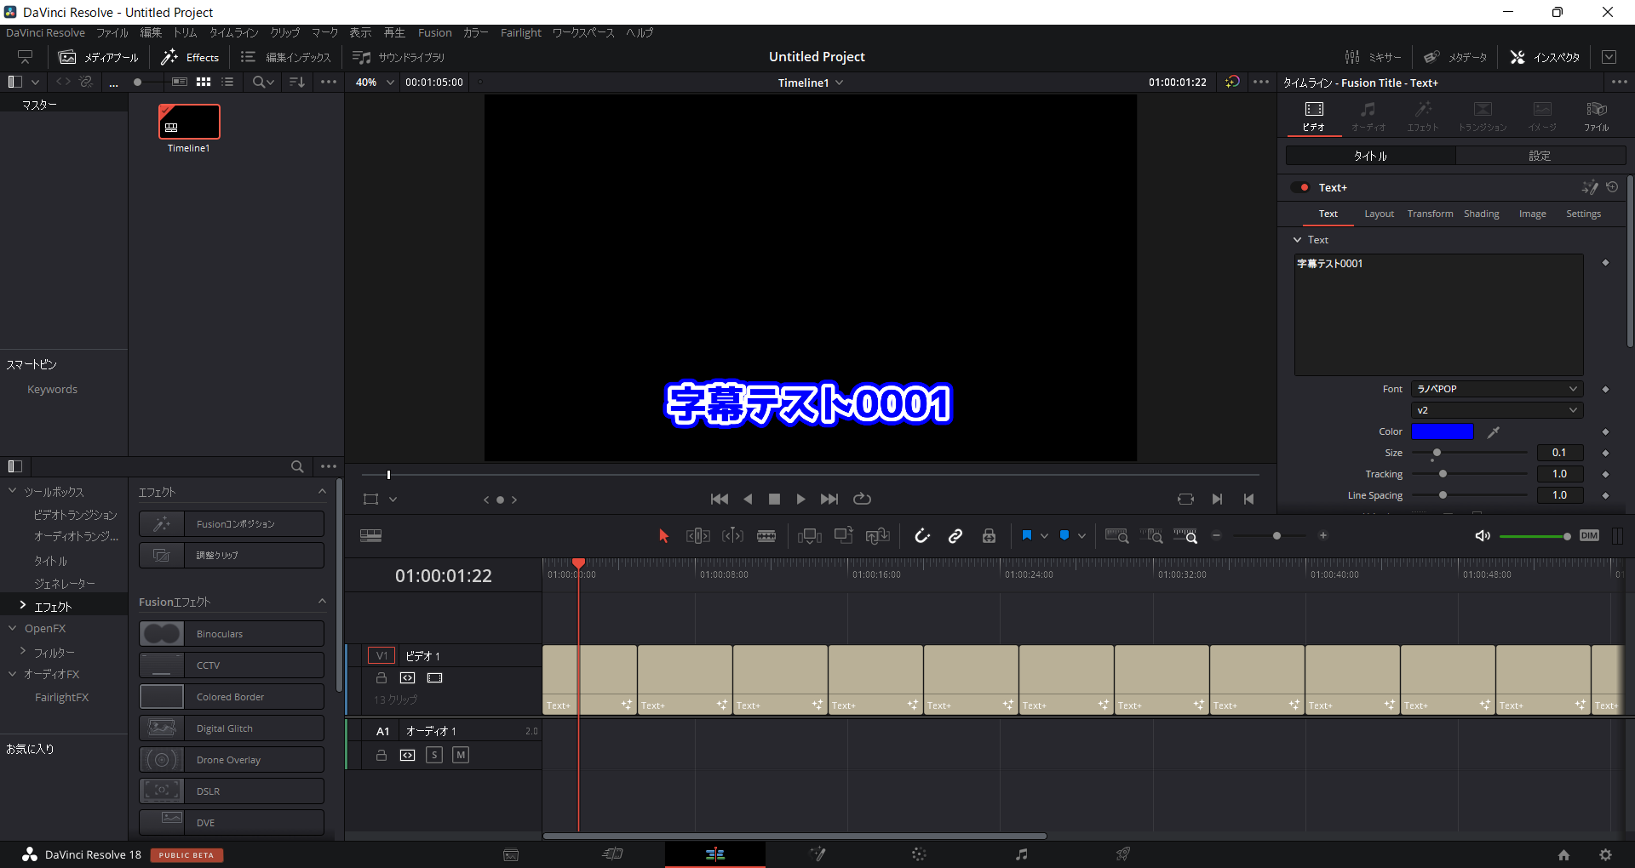Add a blue flag to clip

[1027, 535]
